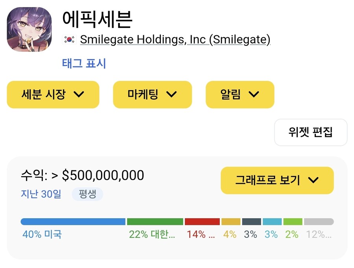Click the 위젯 편집 button
Image resolution: width=354 pixels, height=268 pixels.
tap(310, 132)
